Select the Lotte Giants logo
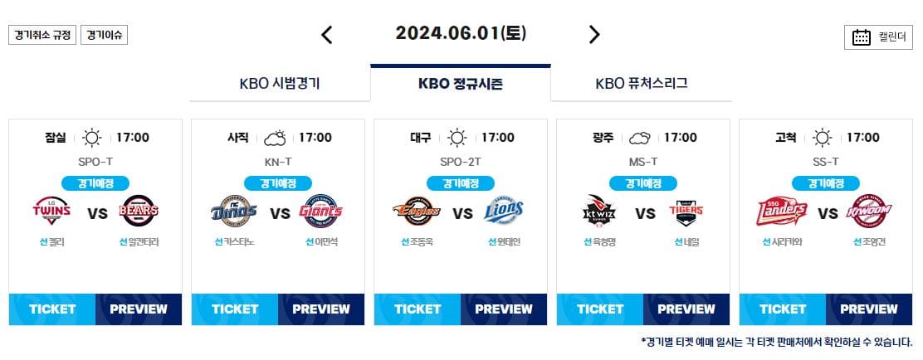 pos(321,212)
